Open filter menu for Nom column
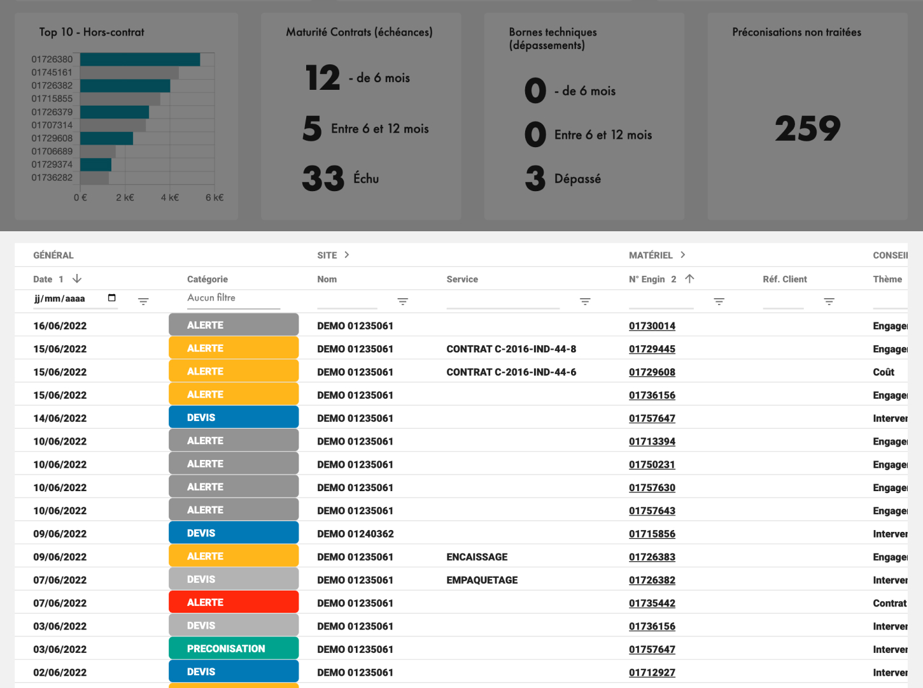This screenshot has height=688, width=923. click(x=402, y=301)
